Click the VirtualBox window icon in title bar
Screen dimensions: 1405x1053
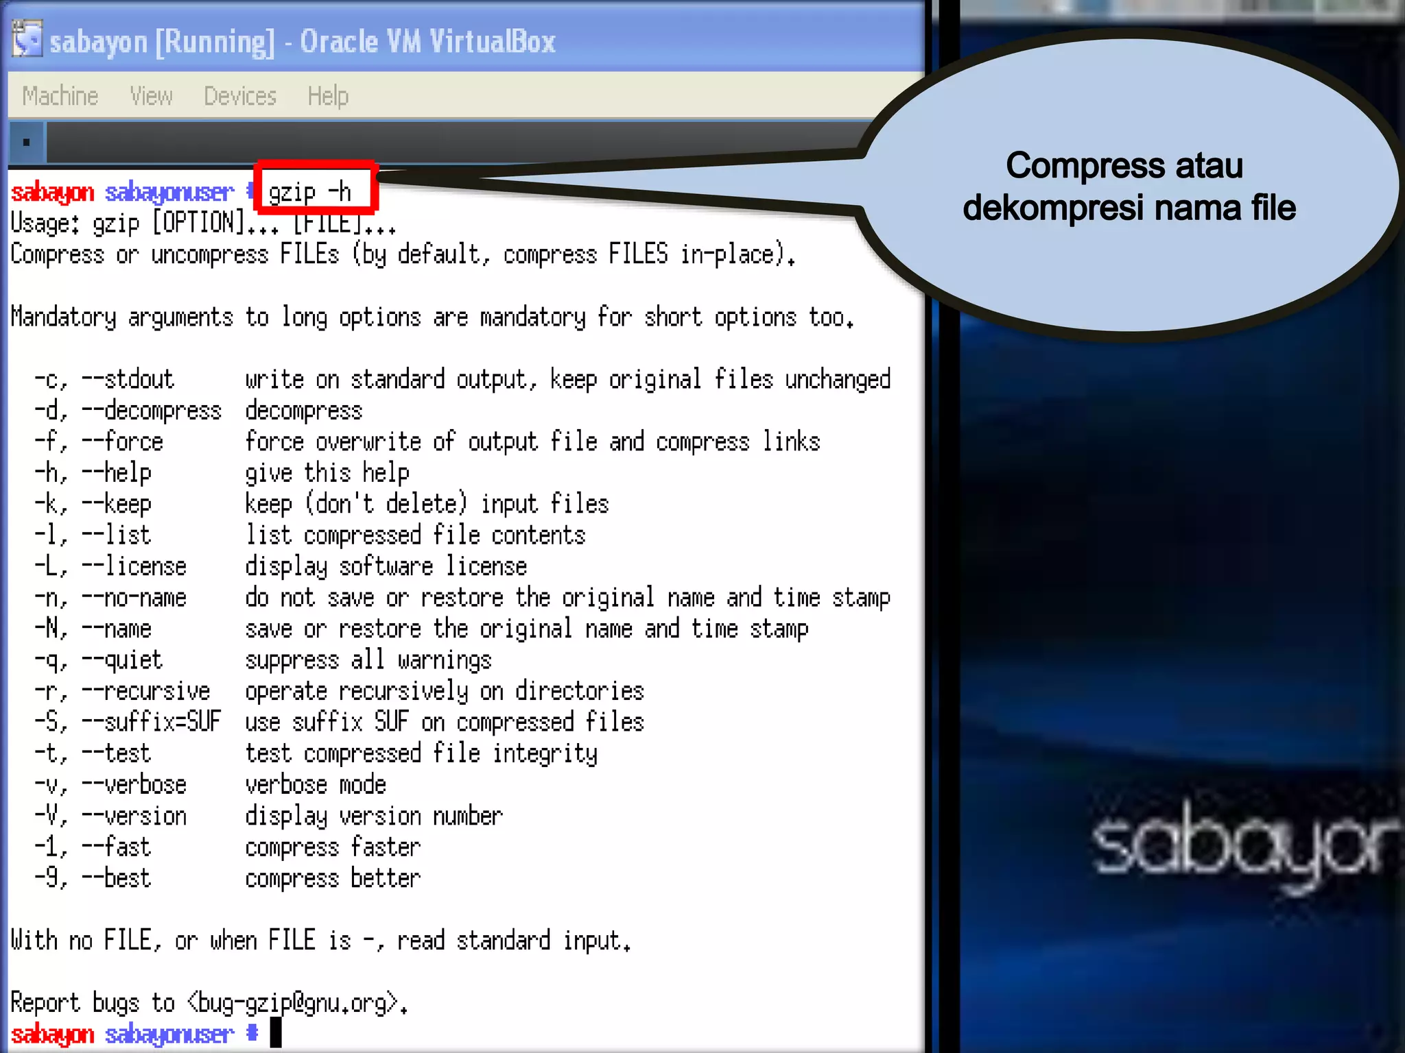point(27,40)
